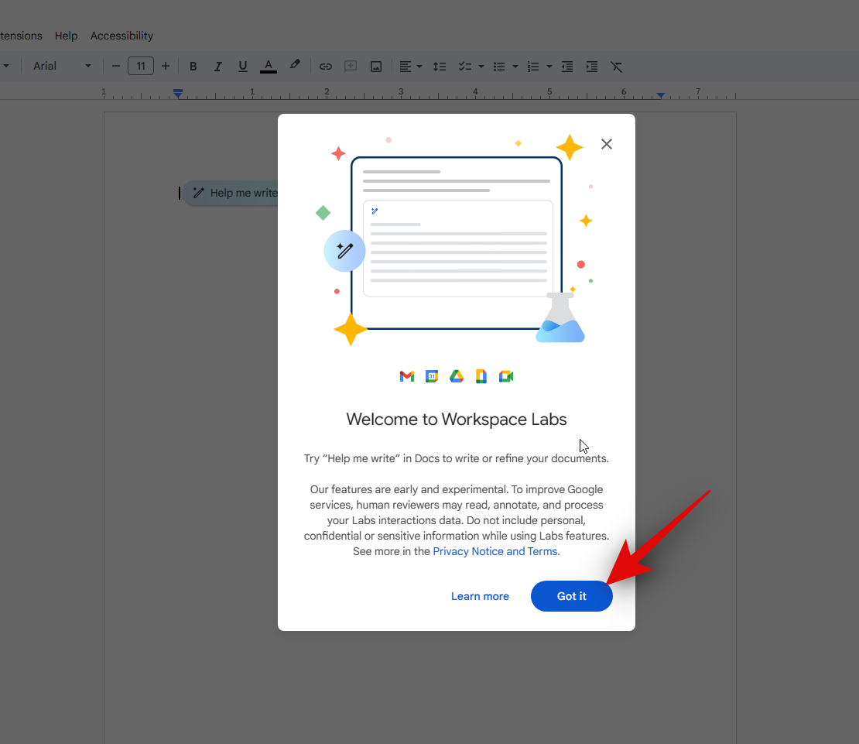
Task: Open the Accessibility menu
Action: click(121, 36)
